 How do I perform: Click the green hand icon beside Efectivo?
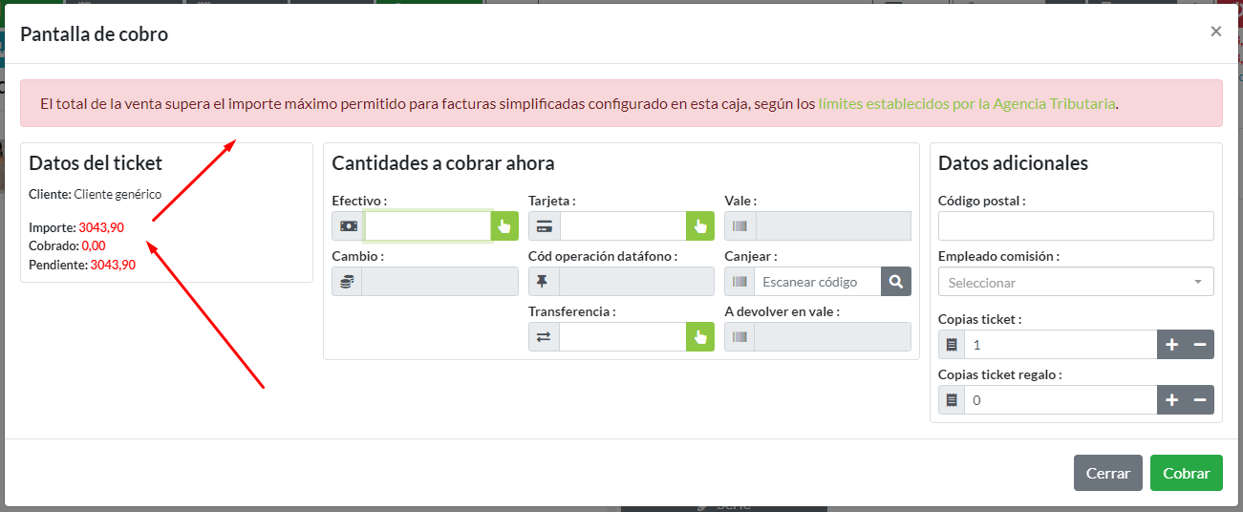[504, 226]
